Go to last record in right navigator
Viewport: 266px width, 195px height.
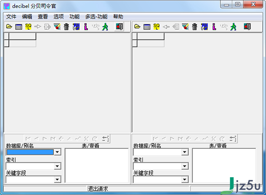tap(180, 139)
